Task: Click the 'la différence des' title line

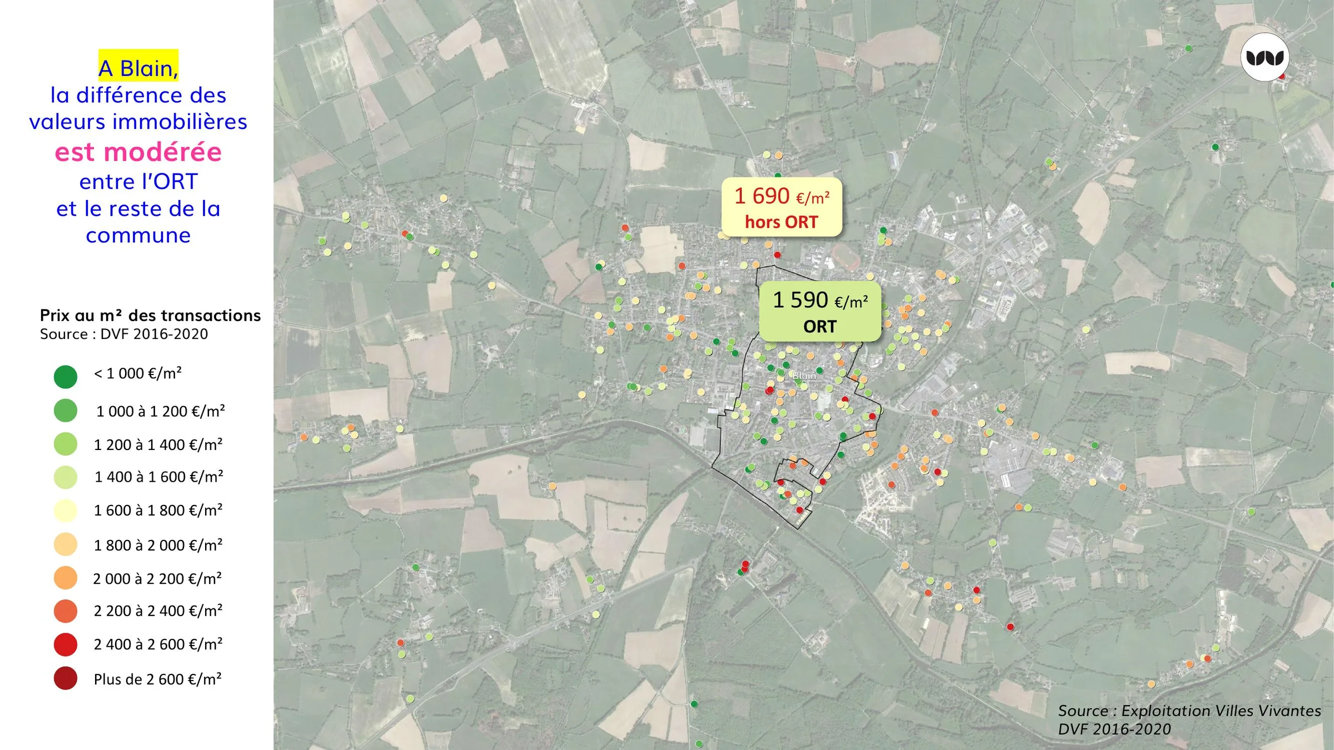Action: [138, 95]
